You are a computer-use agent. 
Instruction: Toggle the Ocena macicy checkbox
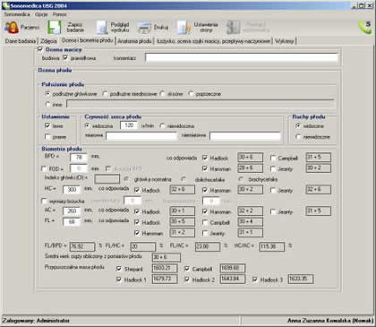click(40, 49)
